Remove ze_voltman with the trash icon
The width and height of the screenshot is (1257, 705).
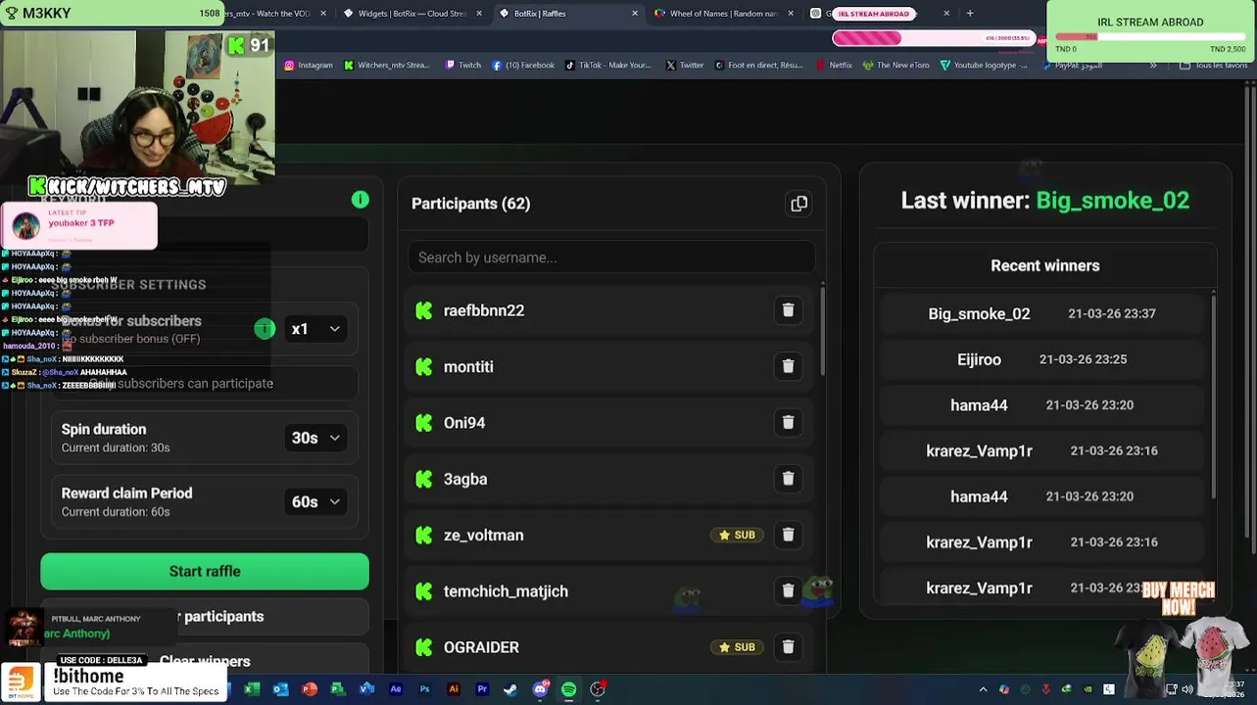[x=788, y=535]
